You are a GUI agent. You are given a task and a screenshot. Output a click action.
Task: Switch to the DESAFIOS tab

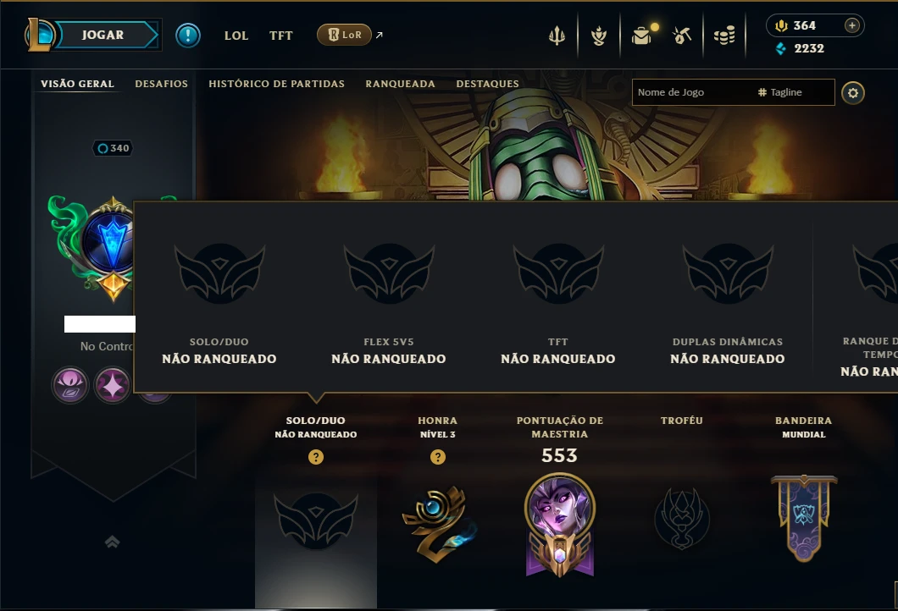162,84
